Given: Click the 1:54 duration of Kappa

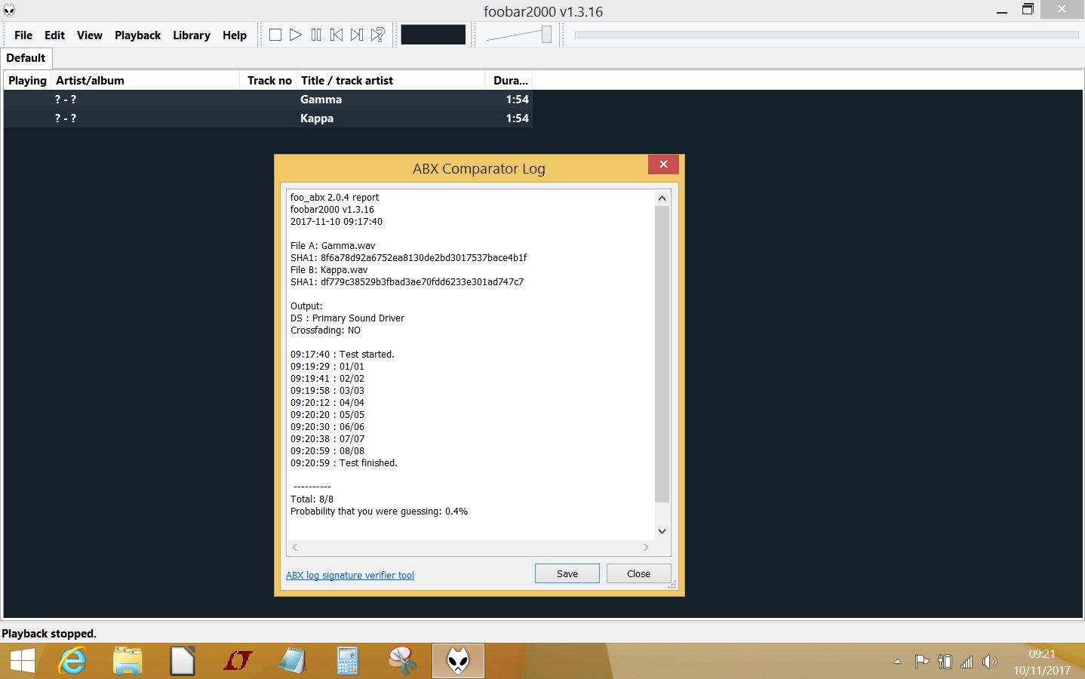Looking at the screenshot, I should click(x=517, y=118).
